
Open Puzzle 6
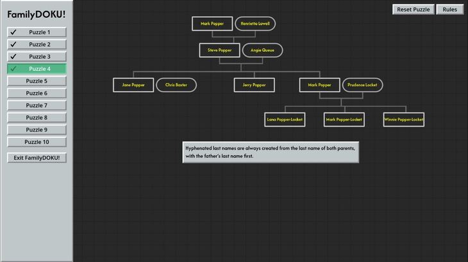37,93
